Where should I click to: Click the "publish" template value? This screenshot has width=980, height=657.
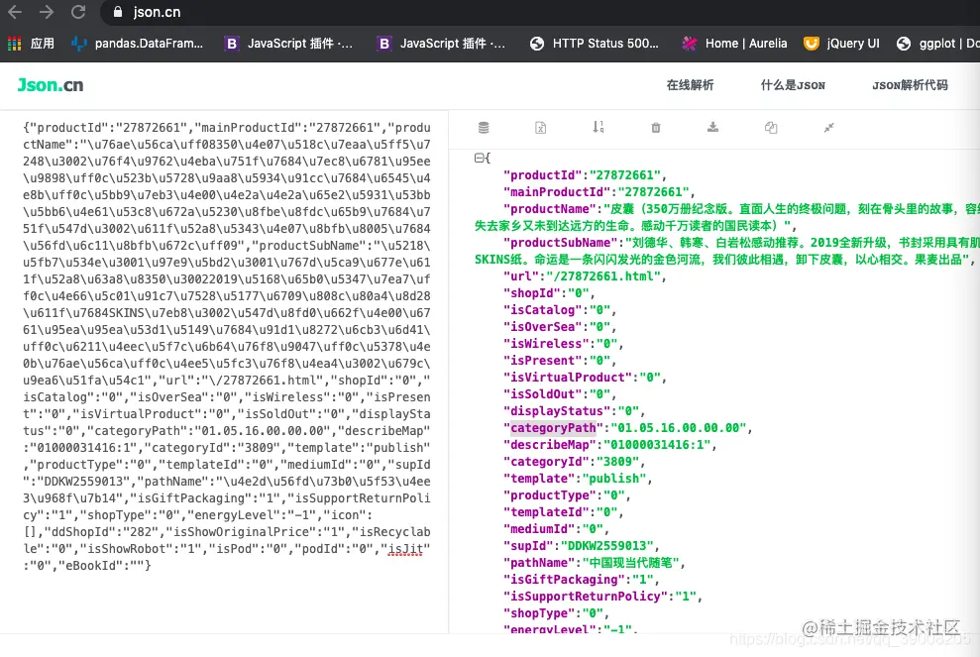(x=613, y=479)
